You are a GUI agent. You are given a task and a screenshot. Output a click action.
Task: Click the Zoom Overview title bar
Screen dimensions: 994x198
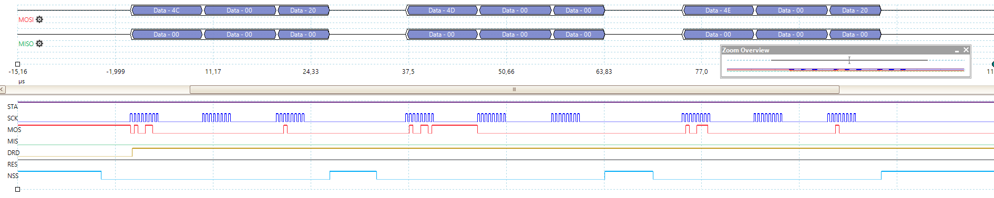tap(836, 50)
